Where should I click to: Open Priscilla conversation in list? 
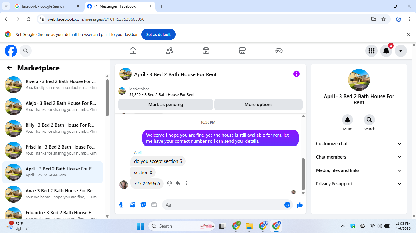pyautogui.click(x=52, y=150)
